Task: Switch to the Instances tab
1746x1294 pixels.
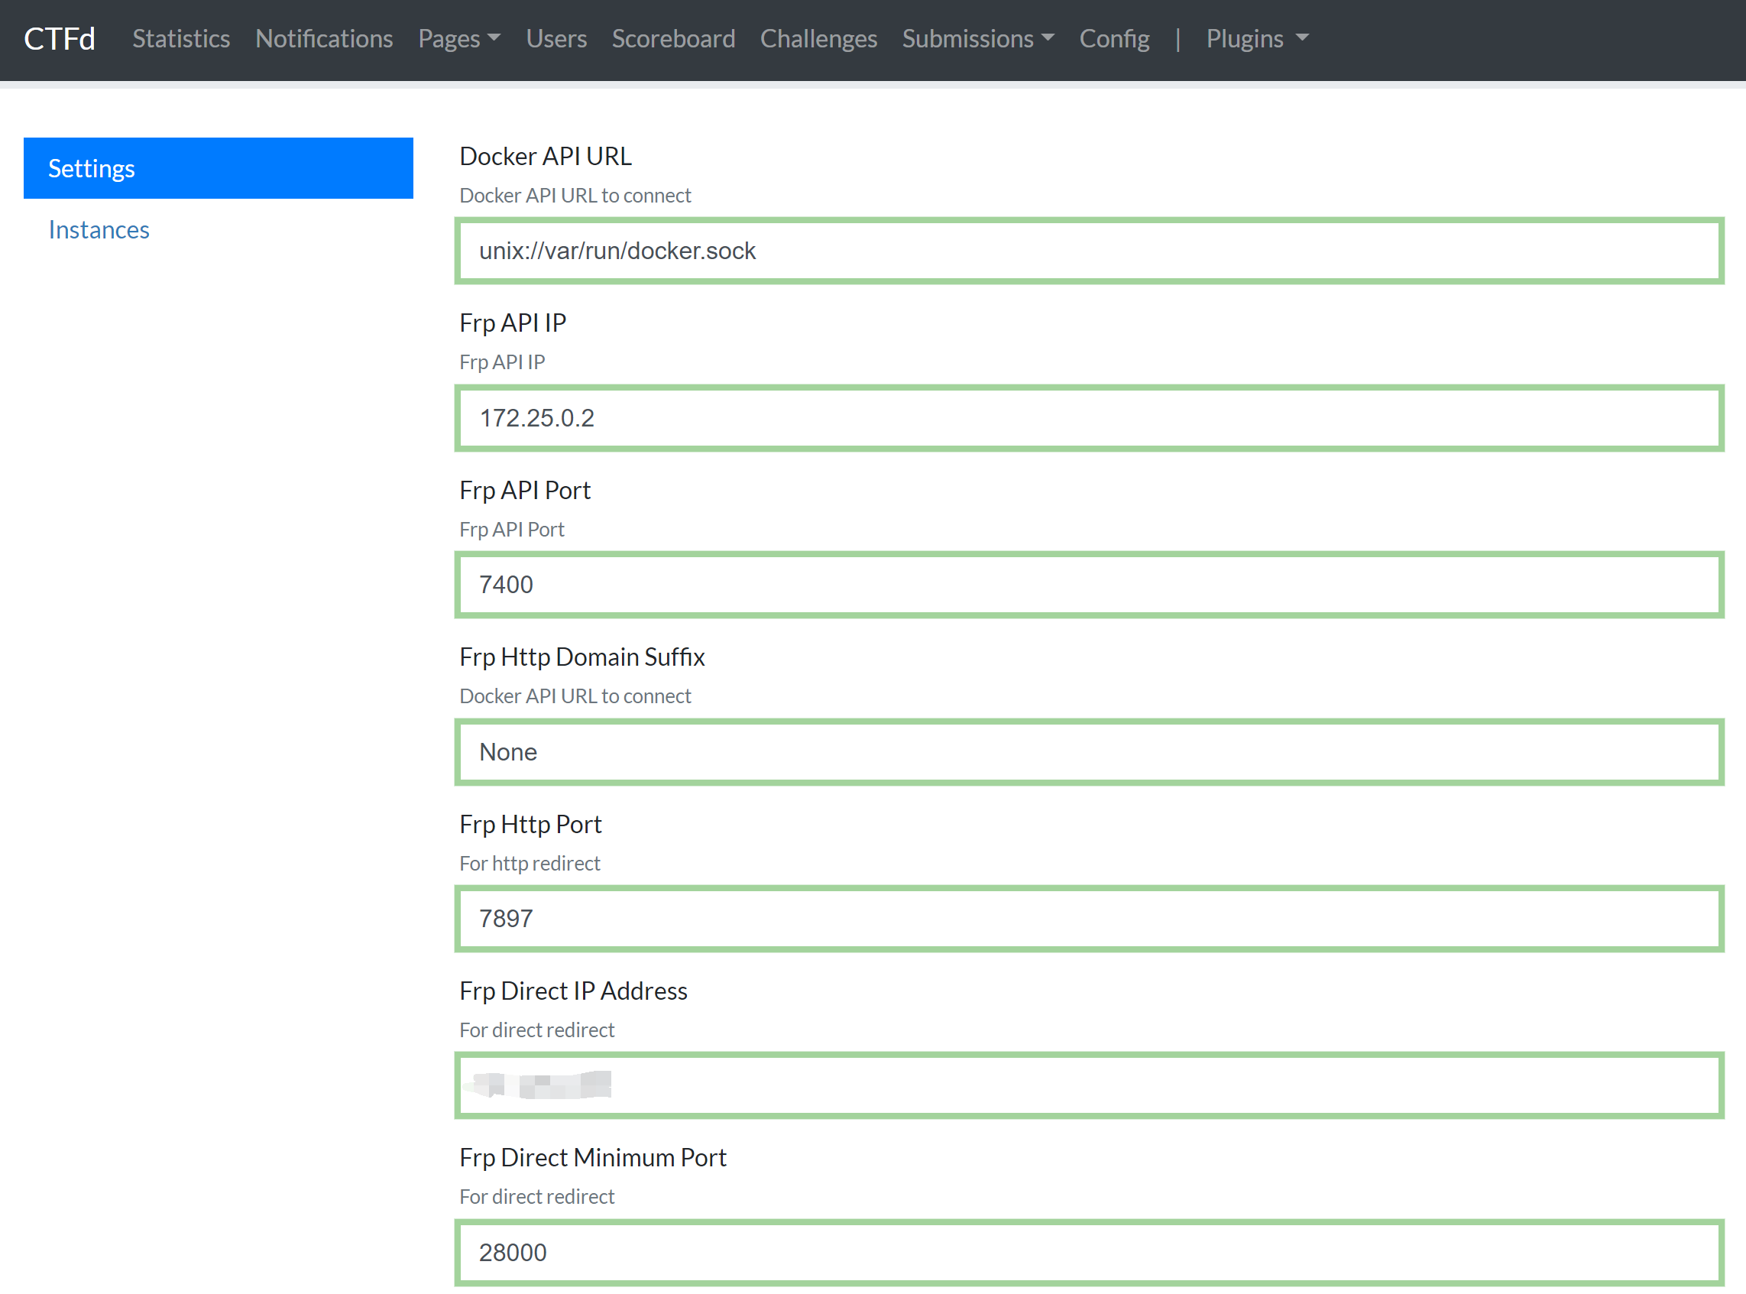Action: coord(99,229)
